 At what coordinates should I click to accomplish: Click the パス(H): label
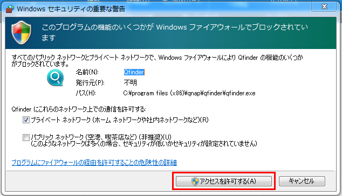[x=86, y=93]
